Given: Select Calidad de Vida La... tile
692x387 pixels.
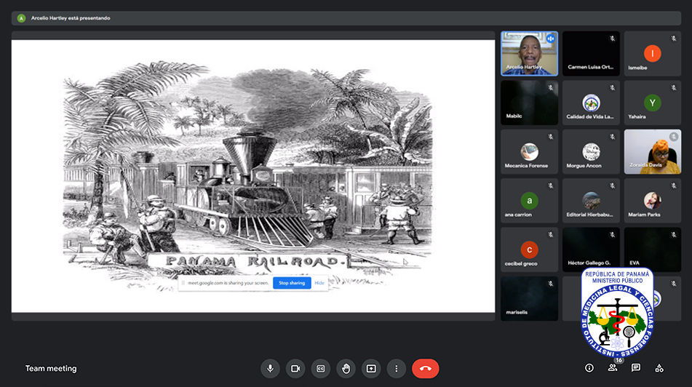Looking at the screenshot, I should (x=591, y=103).
